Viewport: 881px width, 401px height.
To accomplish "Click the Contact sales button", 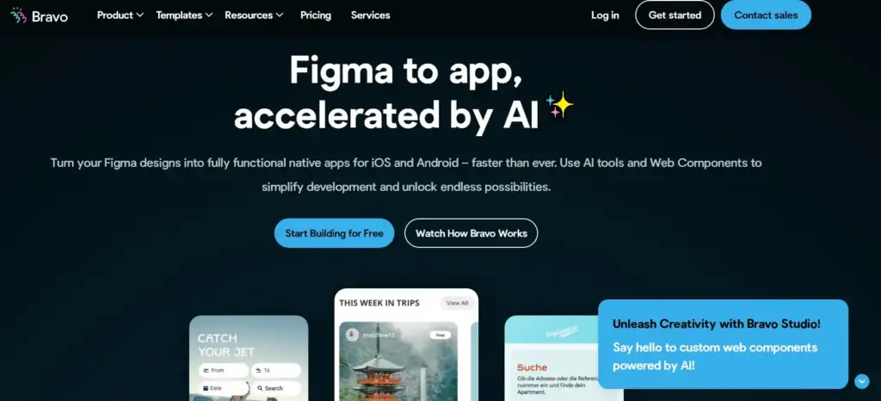I will (766, 15).
